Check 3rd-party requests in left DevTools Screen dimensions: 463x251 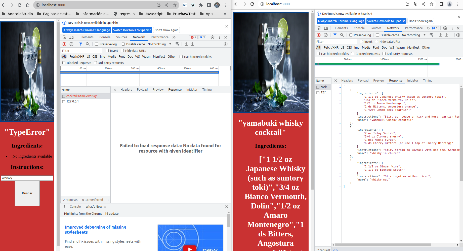point(95,63)
